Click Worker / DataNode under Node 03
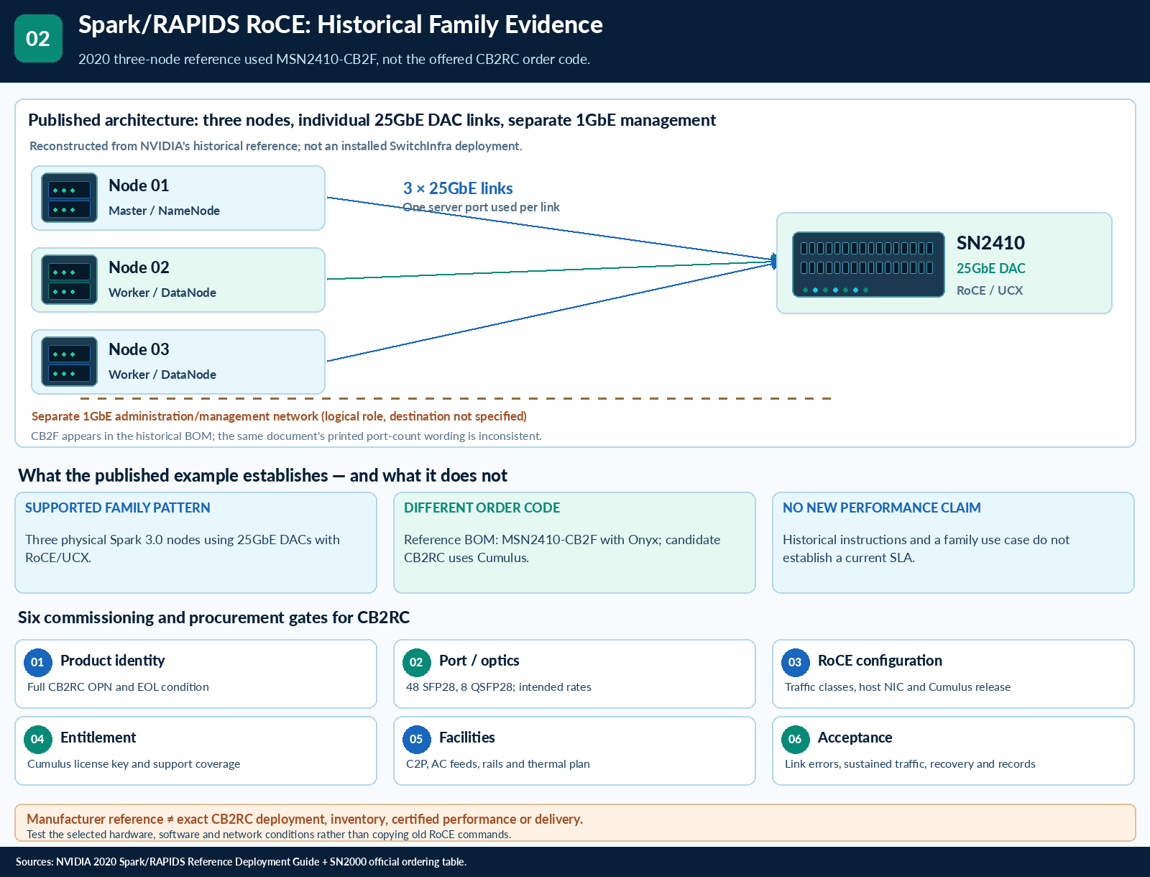 162,375
